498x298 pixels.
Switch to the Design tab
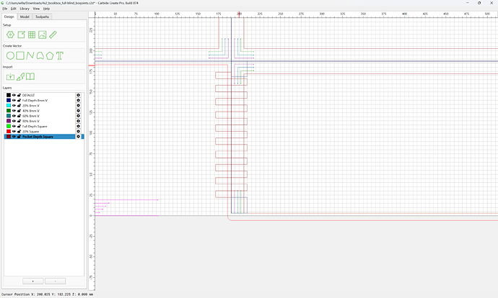[x=9, y=17]
